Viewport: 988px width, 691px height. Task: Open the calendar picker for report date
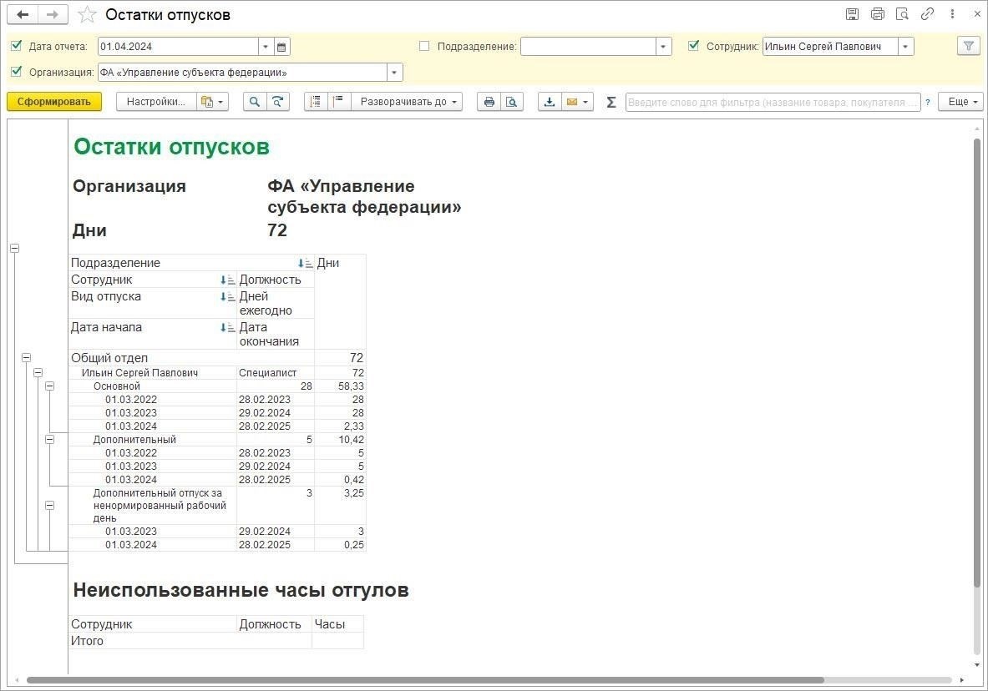tap(282, 47)
